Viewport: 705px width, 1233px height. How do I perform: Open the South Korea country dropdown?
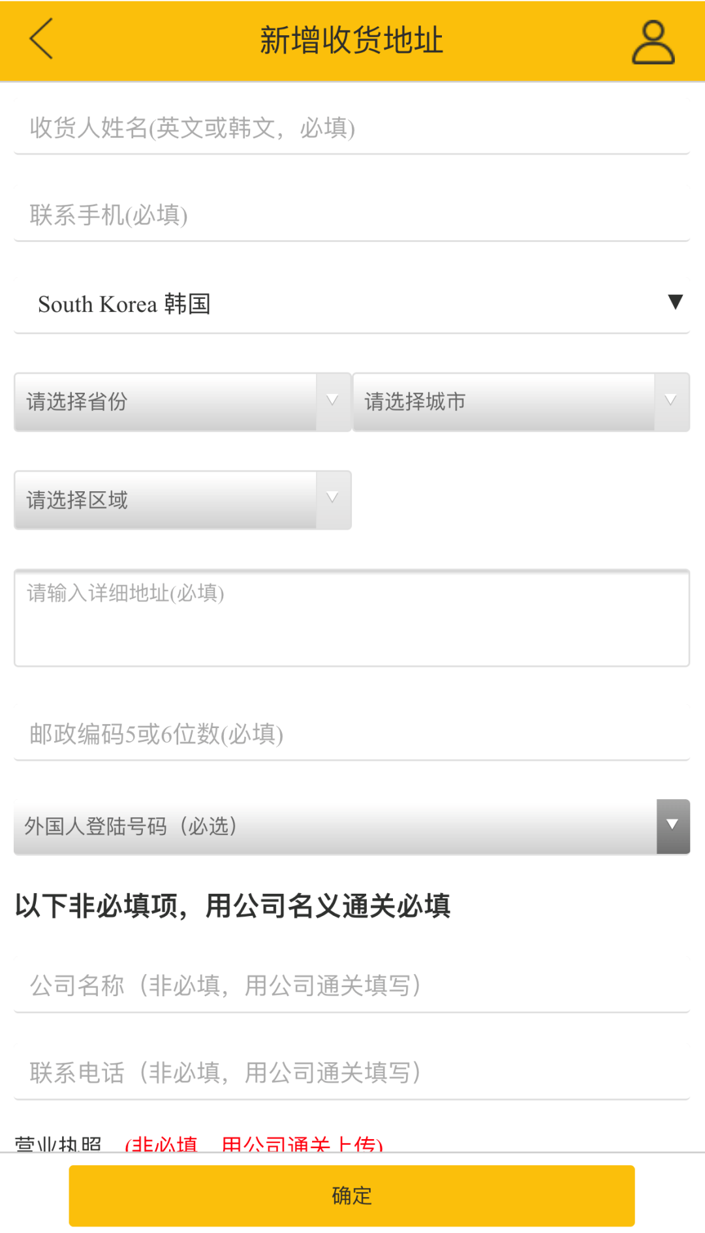pyautogui.click(x=352, y=304)
